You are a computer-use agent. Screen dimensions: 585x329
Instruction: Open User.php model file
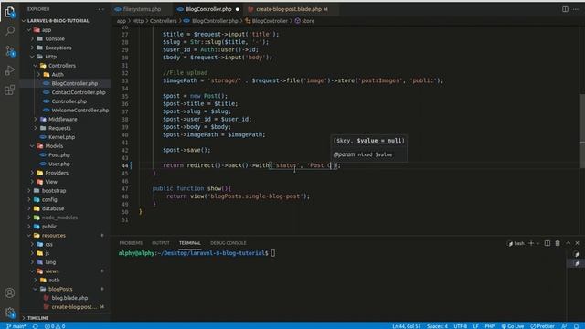(x=58, y=164)
